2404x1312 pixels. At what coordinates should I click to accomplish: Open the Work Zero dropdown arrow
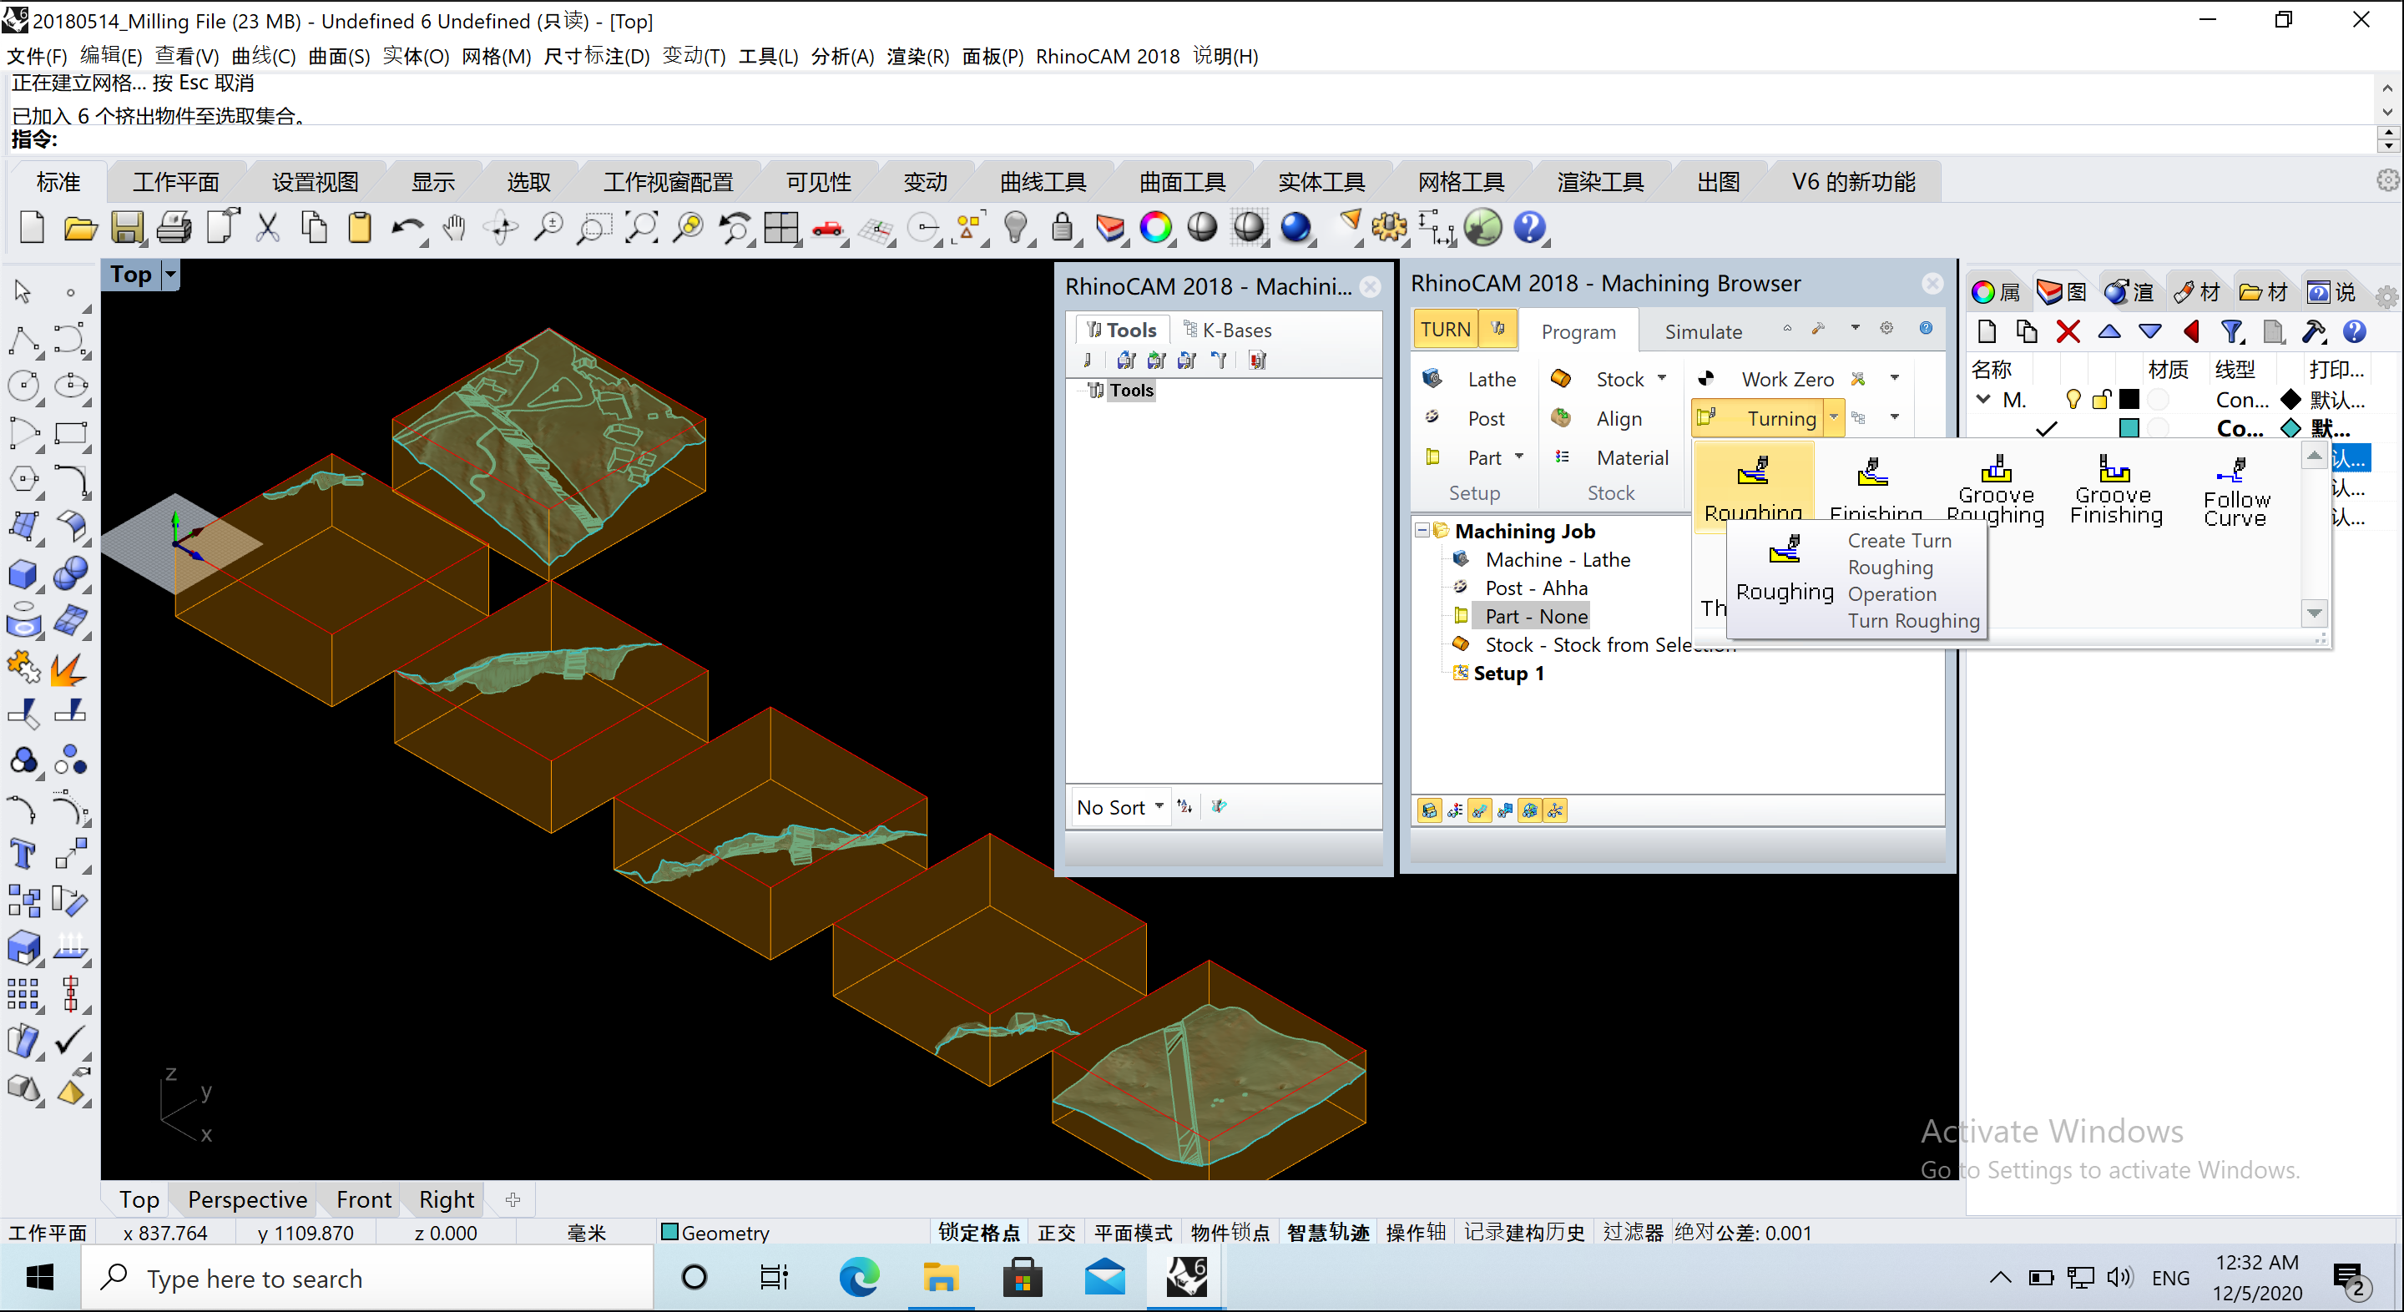pos(1895,379)
